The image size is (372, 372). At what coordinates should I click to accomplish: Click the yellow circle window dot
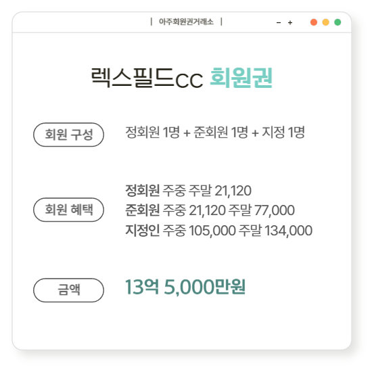[x=325, y=22]
